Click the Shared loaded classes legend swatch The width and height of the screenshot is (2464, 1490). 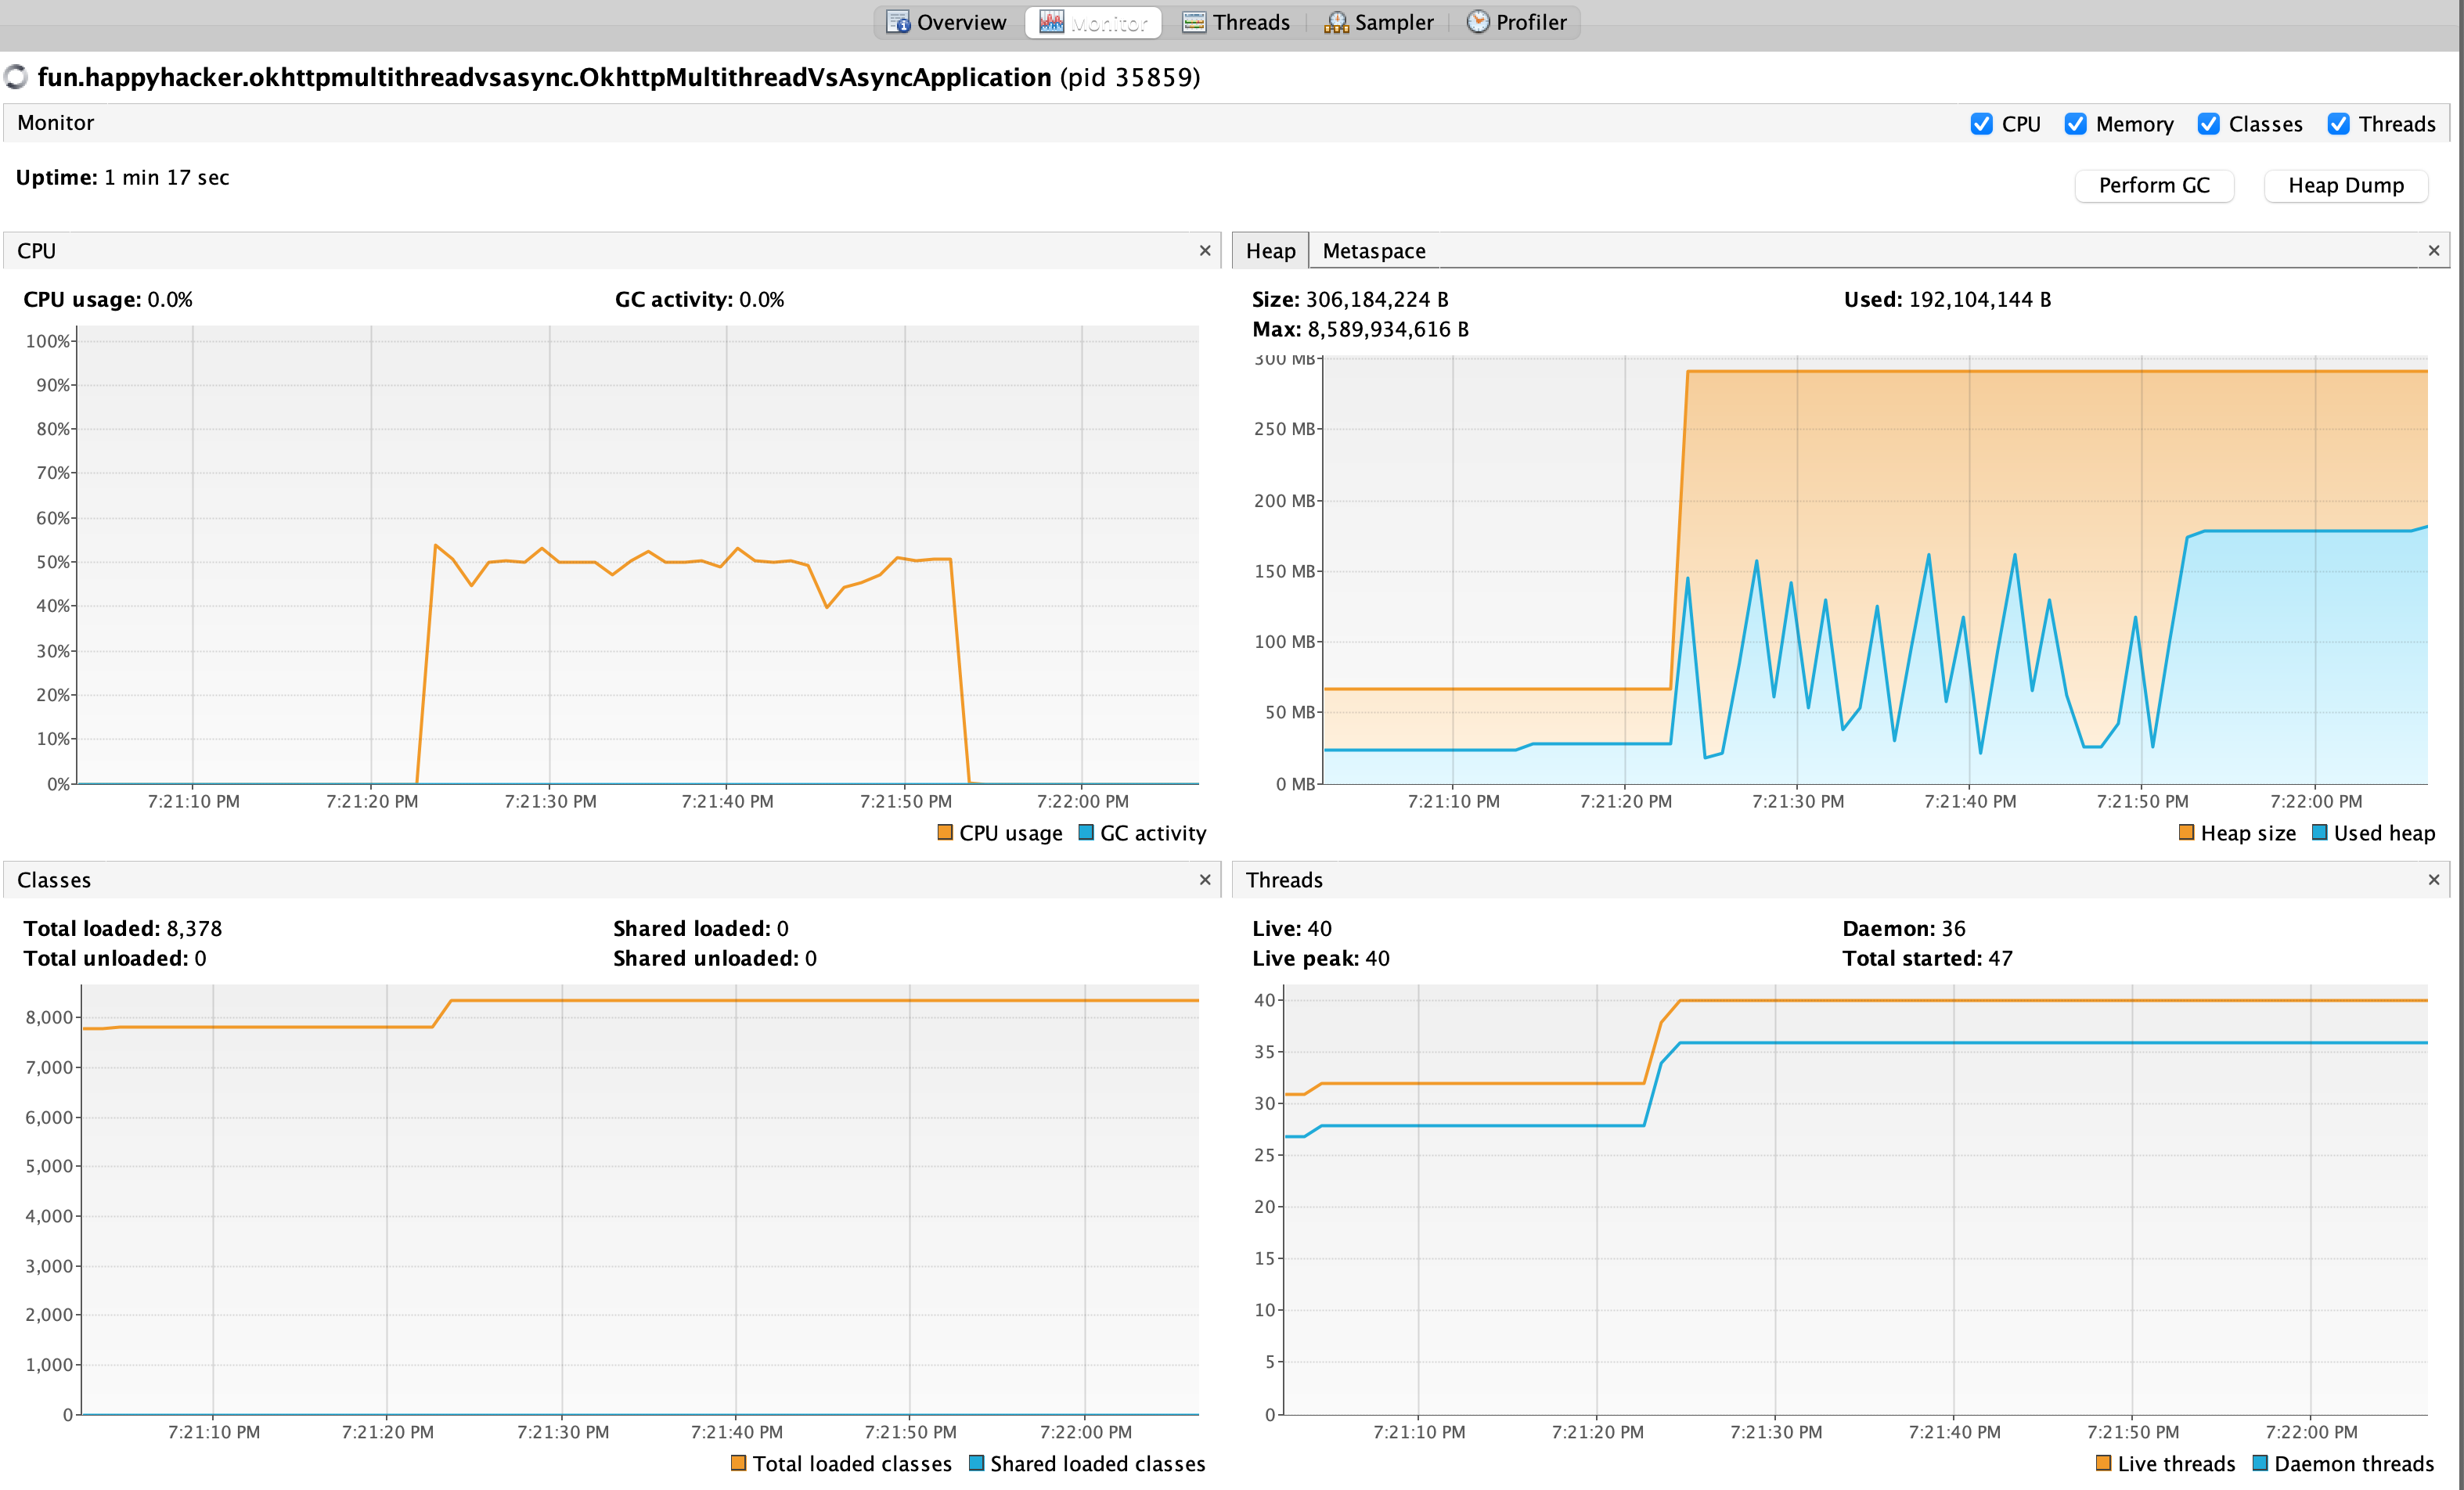[977, 1463]
